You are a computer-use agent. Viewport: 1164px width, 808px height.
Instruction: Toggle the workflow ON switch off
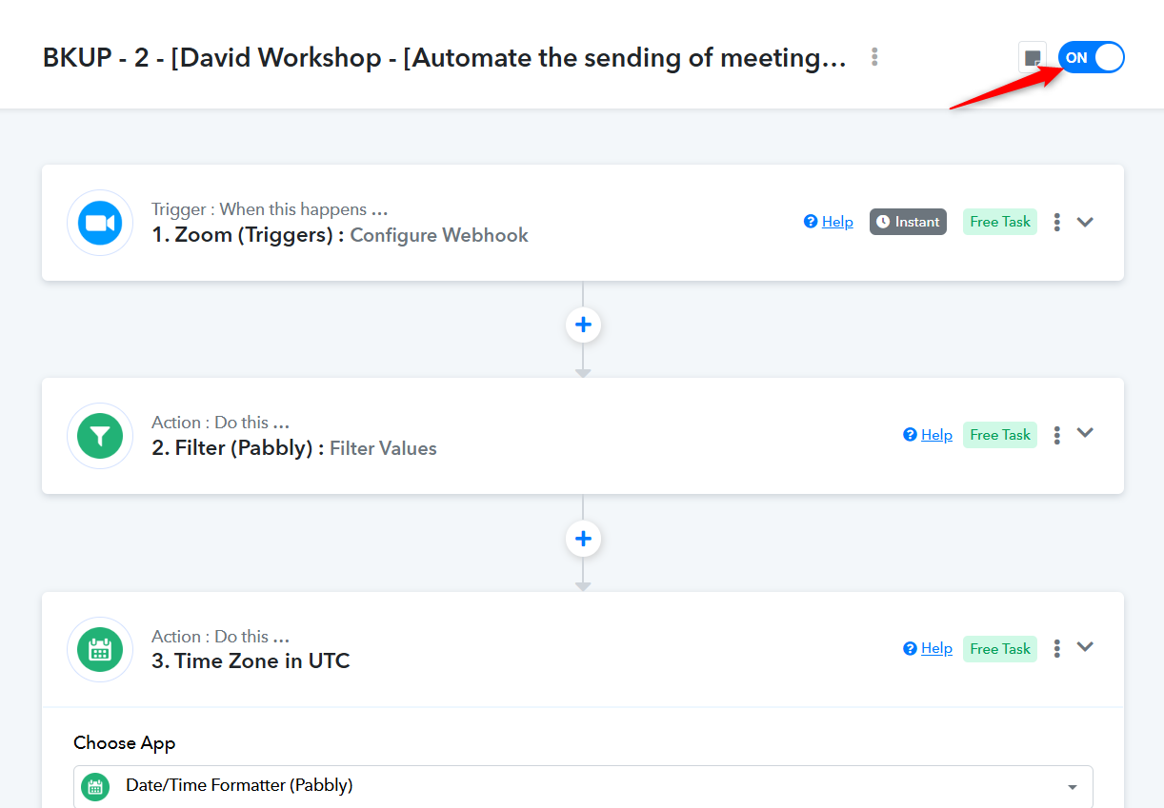1092,57
